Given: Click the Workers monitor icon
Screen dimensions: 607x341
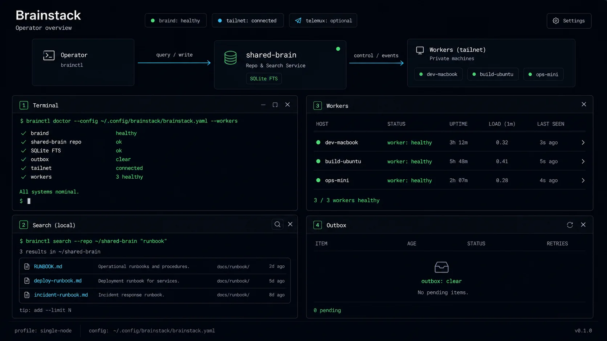Looking at the screenshot, I should click(420, 50).
